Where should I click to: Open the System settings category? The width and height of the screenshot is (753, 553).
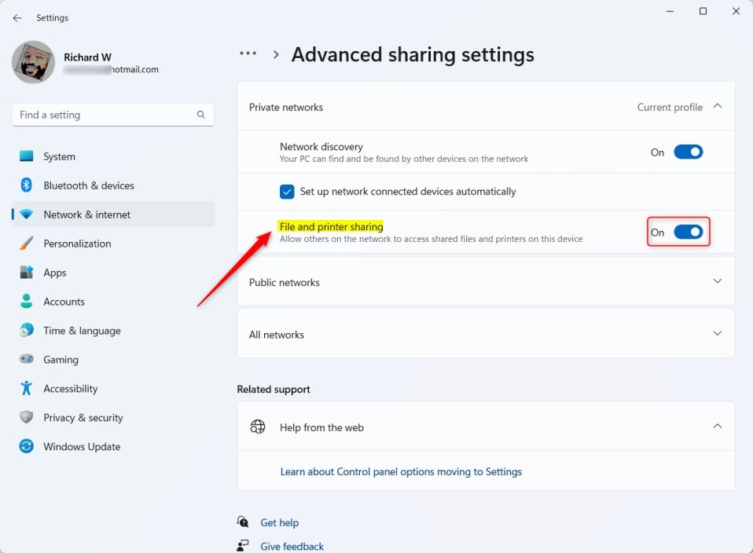tap(59, 157)
